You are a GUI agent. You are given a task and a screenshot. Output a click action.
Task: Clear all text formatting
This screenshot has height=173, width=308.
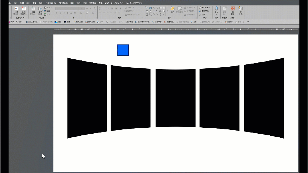tap(95, 9)
